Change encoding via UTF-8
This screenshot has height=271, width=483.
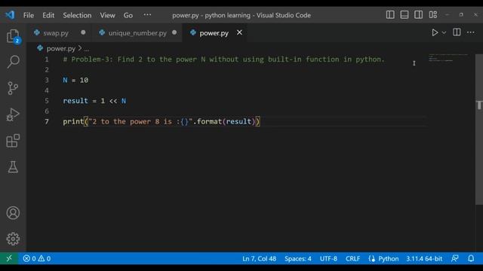(328, 259)
